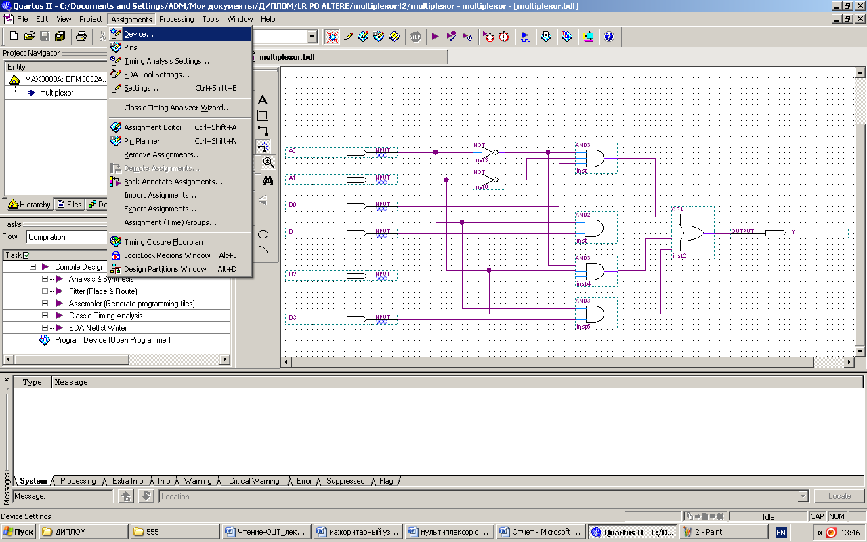Viewport: 867px width, 542px height.
Task: Click the blue Help question-mark icon
Action: click(x=608, y=37)
